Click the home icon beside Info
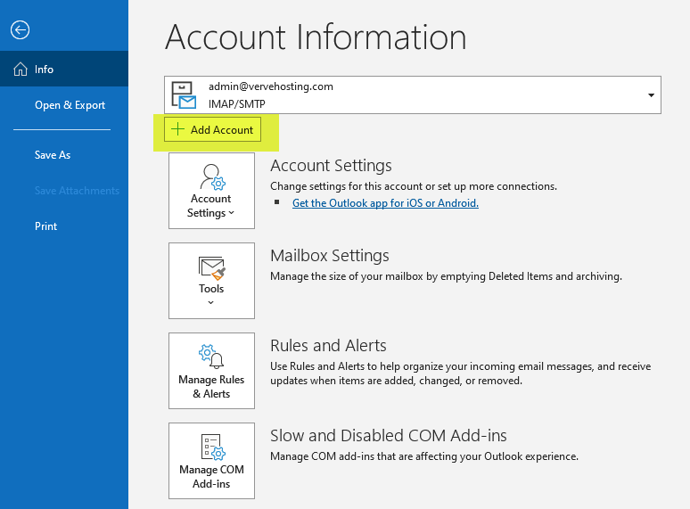The height and width of the screenshot is (509, 690). 21,69
